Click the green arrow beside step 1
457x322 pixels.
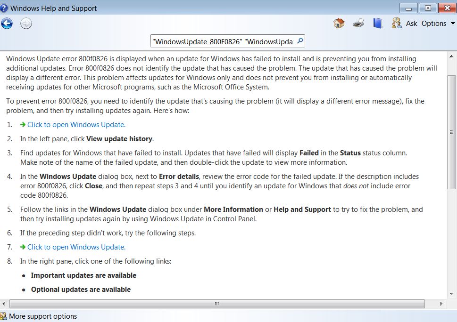(23, 124)
